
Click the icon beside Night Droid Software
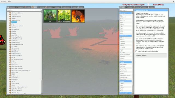[10, 68]
